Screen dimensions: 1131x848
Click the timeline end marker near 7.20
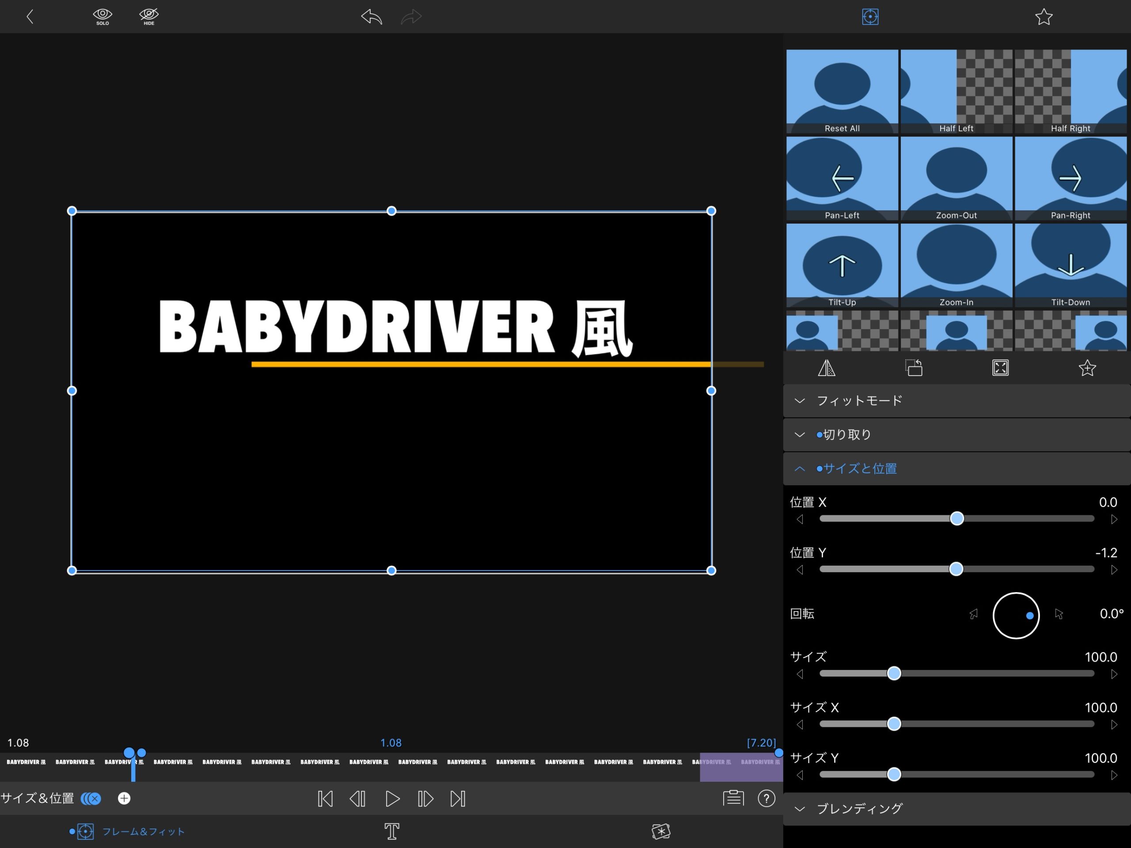pyautogui.click(x=779, y=753)
